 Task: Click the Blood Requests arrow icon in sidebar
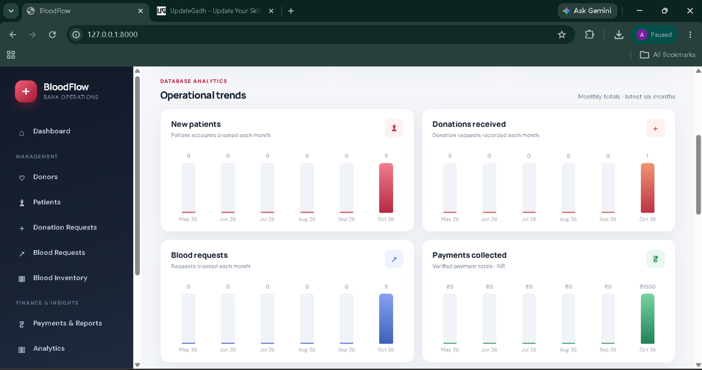tap(21, 254)
